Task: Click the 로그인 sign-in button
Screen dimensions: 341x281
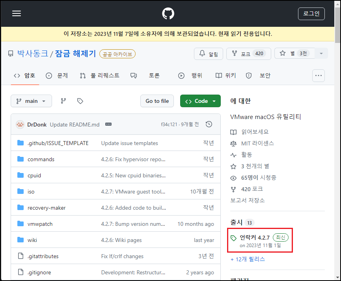Action: (x=311, y=14)
